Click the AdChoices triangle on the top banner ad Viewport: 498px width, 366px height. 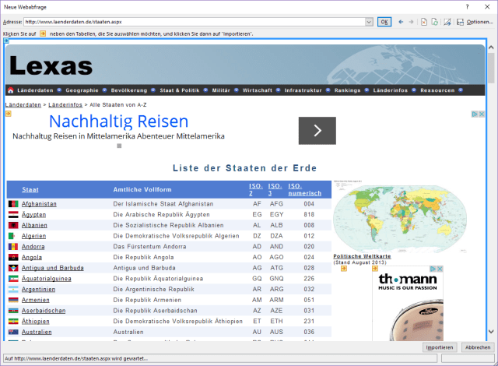click(475, 114)
